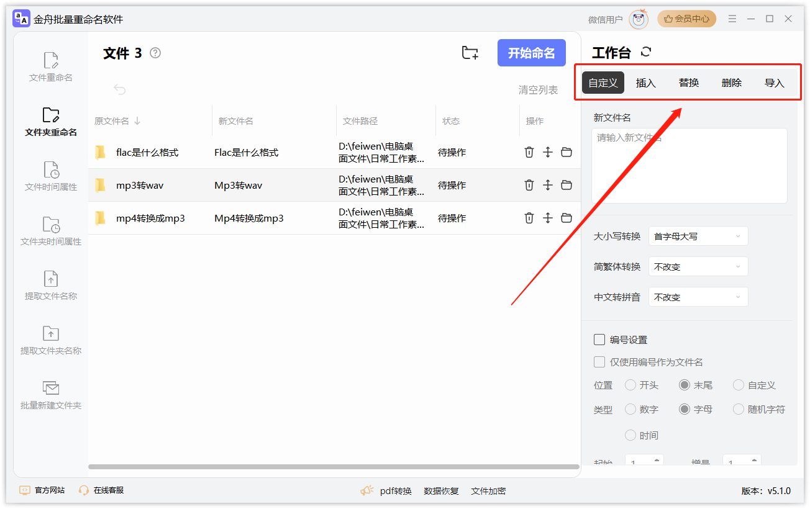Click the 开始命名 button
The width and height of the screenshot is (810, 509).
click(x=532, y=53)
